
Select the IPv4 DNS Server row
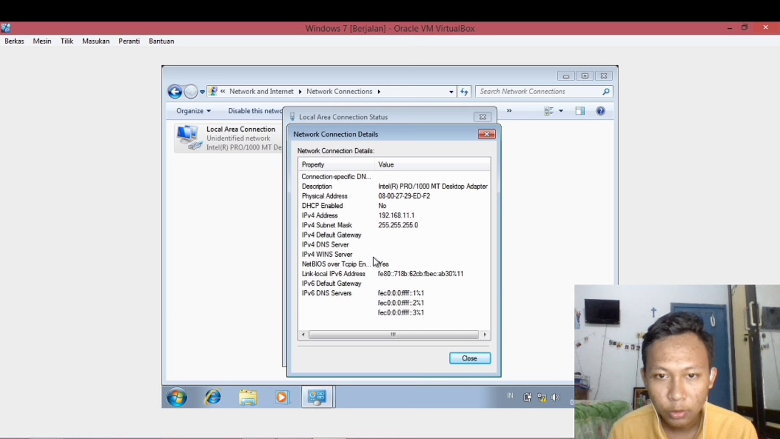tap(394, 245)
